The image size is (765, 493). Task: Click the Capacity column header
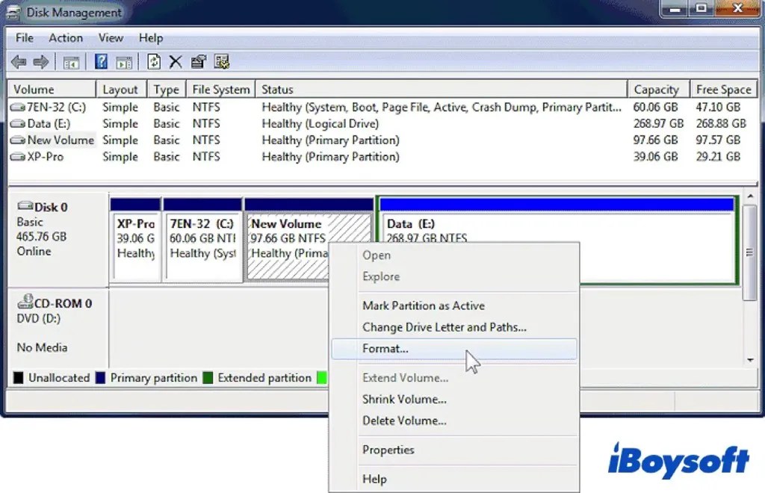(657, 88)
